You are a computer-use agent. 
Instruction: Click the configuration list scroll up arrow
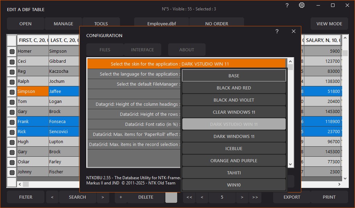[291, 61]
